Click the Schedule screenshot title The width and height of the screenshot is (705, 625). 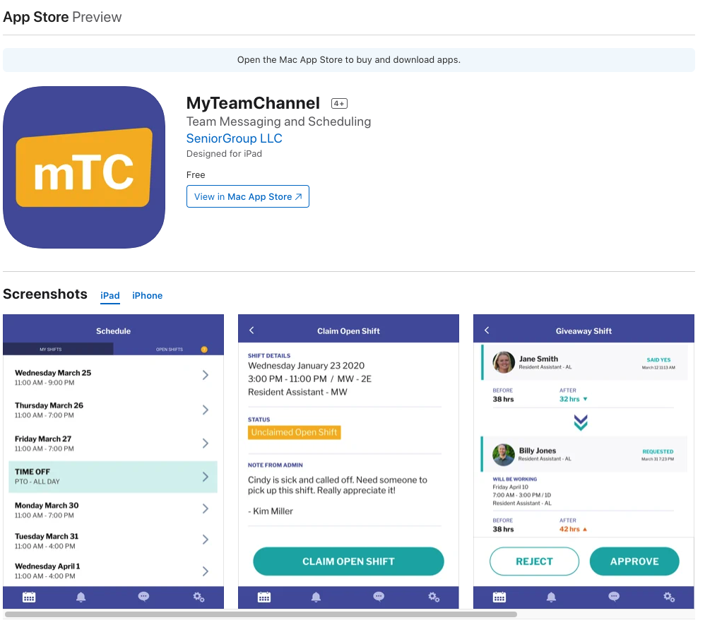click(x=113, y=331)
